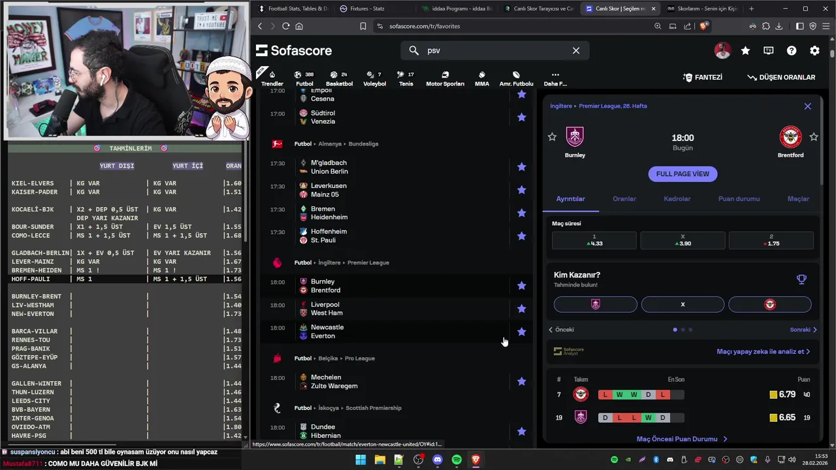Open the help question mark icon
Screen dimensions: 836x470
click(x=792, y=50)
